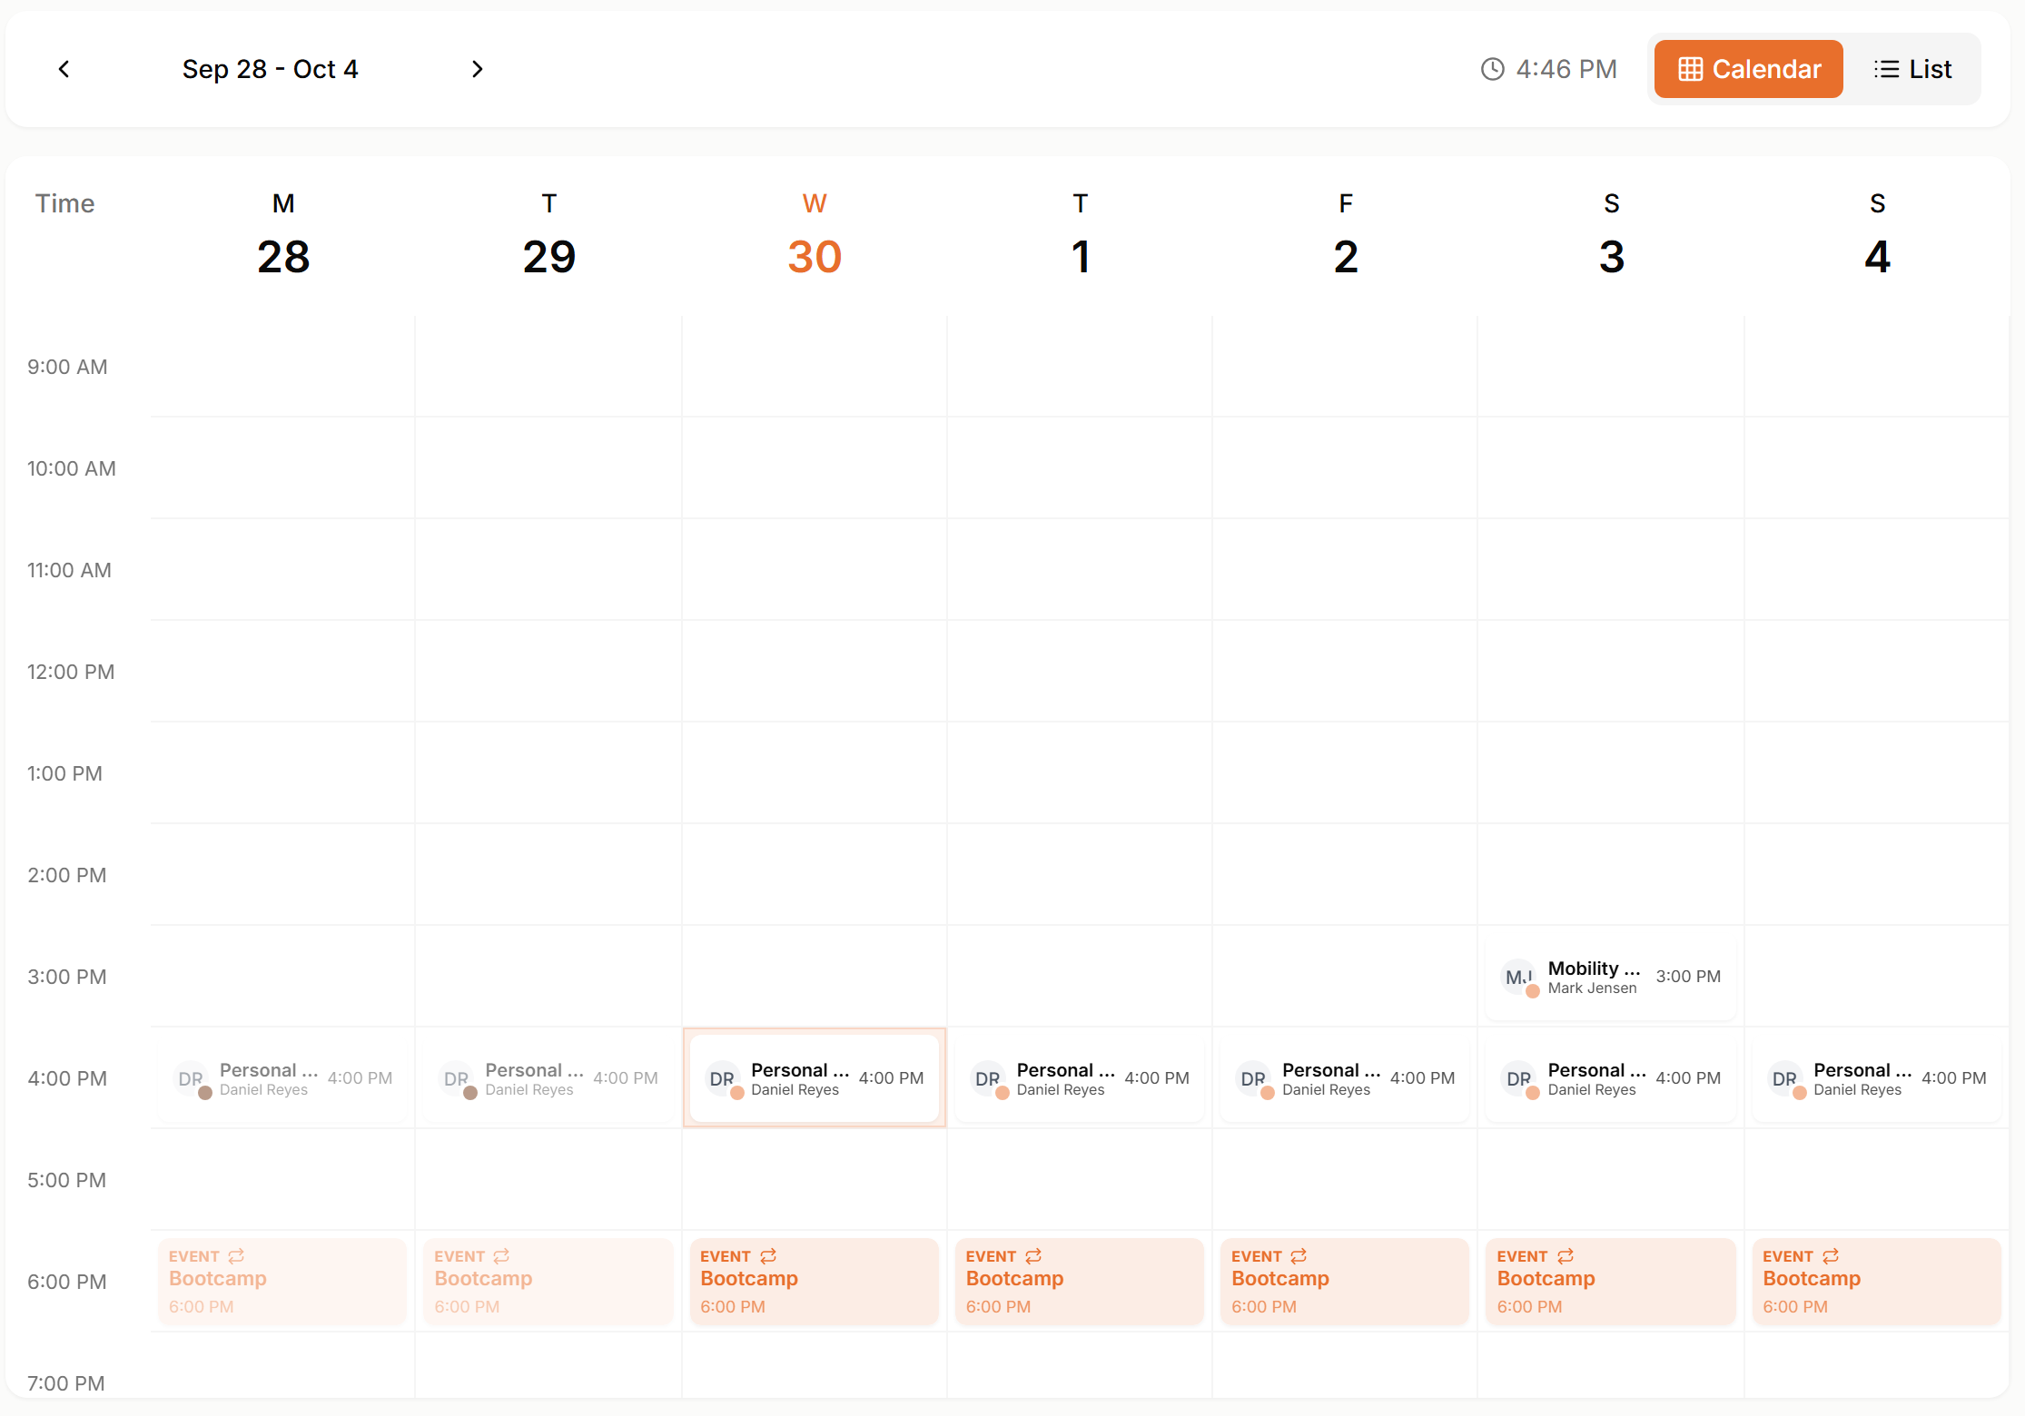Open Wednesday 30 Personal session with Daniel Reyes

[815, 1078]
